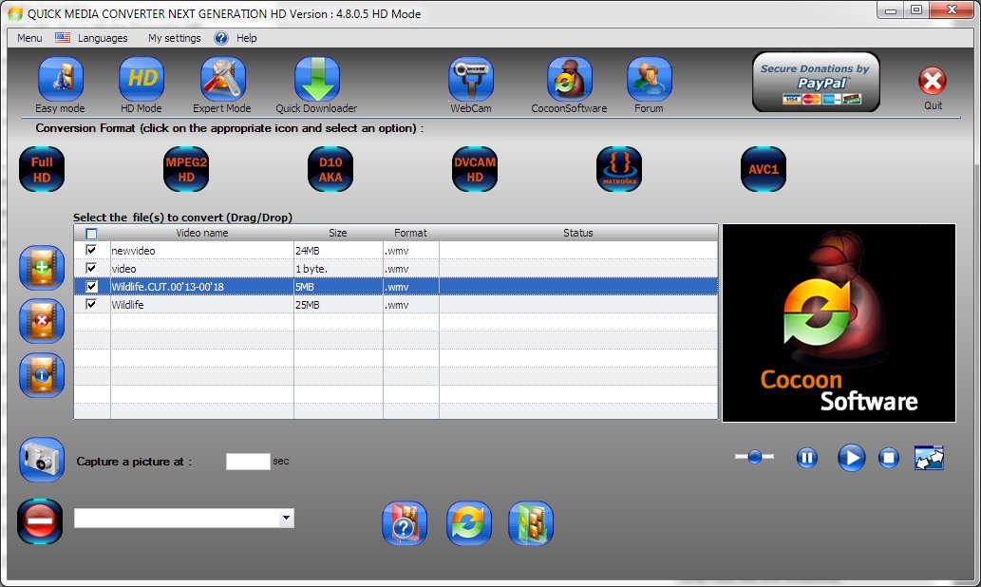Screen dimensions: 981x587
Task: Click the red Quit icon
Action: [933, 81]
